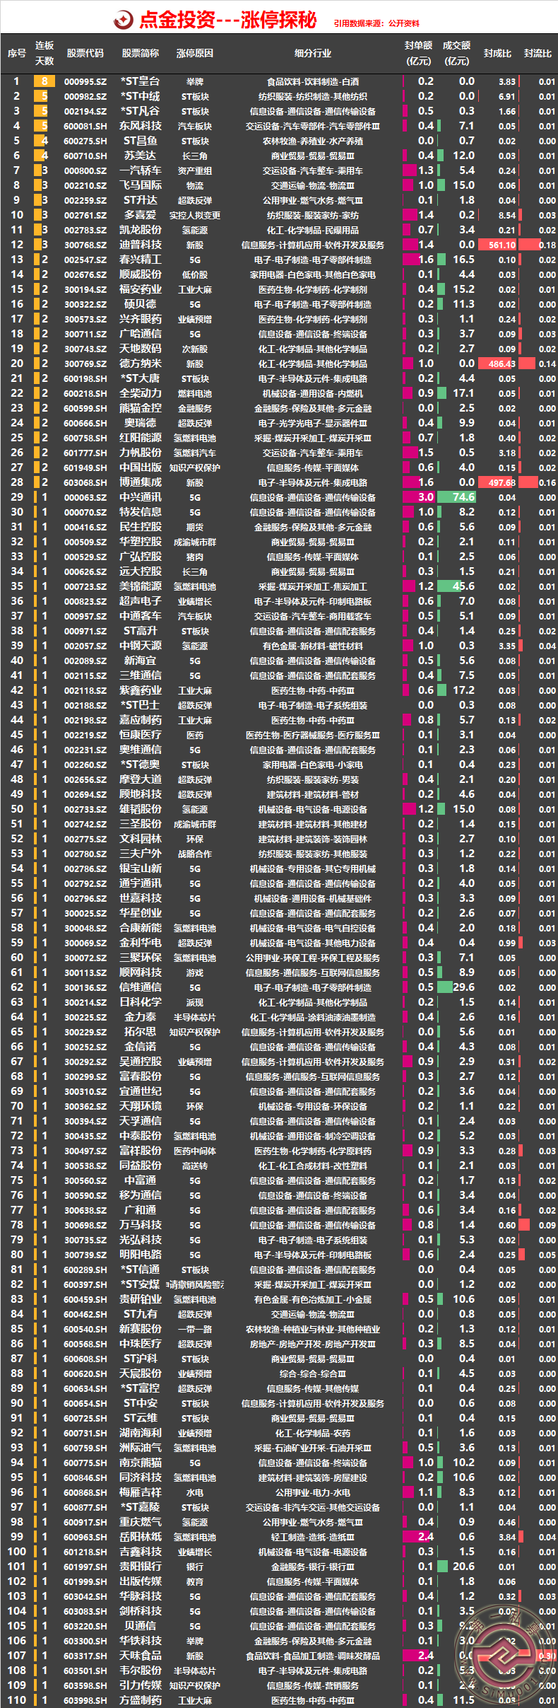Click 实控人拟变更 reason cell
The width and height of the screenshot is (558, 1708).
click(195, 215)
